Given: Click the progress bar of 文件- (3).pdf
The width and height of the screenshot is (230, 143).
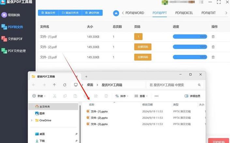Looking at the screenshot, I should (x=190, y=57).
